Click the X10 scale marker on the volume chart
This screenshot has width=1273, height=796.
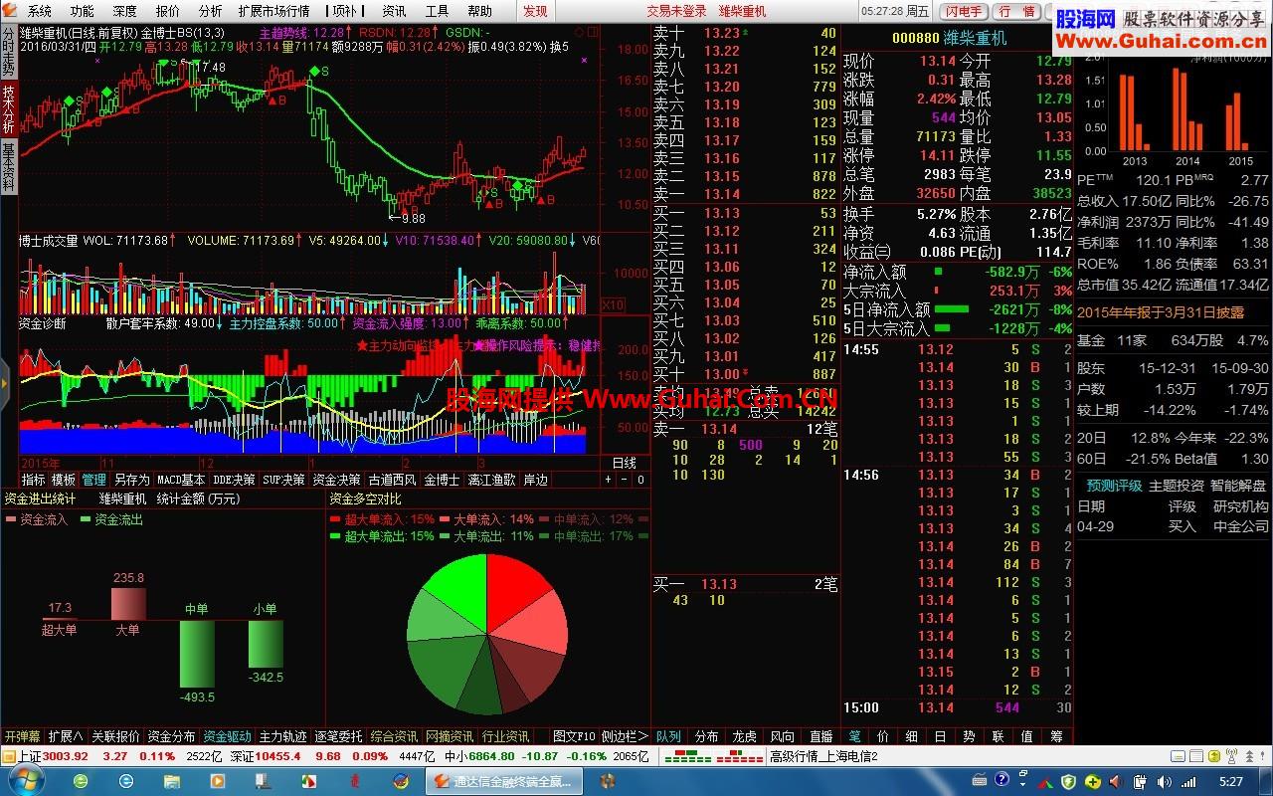coord(614,304)
